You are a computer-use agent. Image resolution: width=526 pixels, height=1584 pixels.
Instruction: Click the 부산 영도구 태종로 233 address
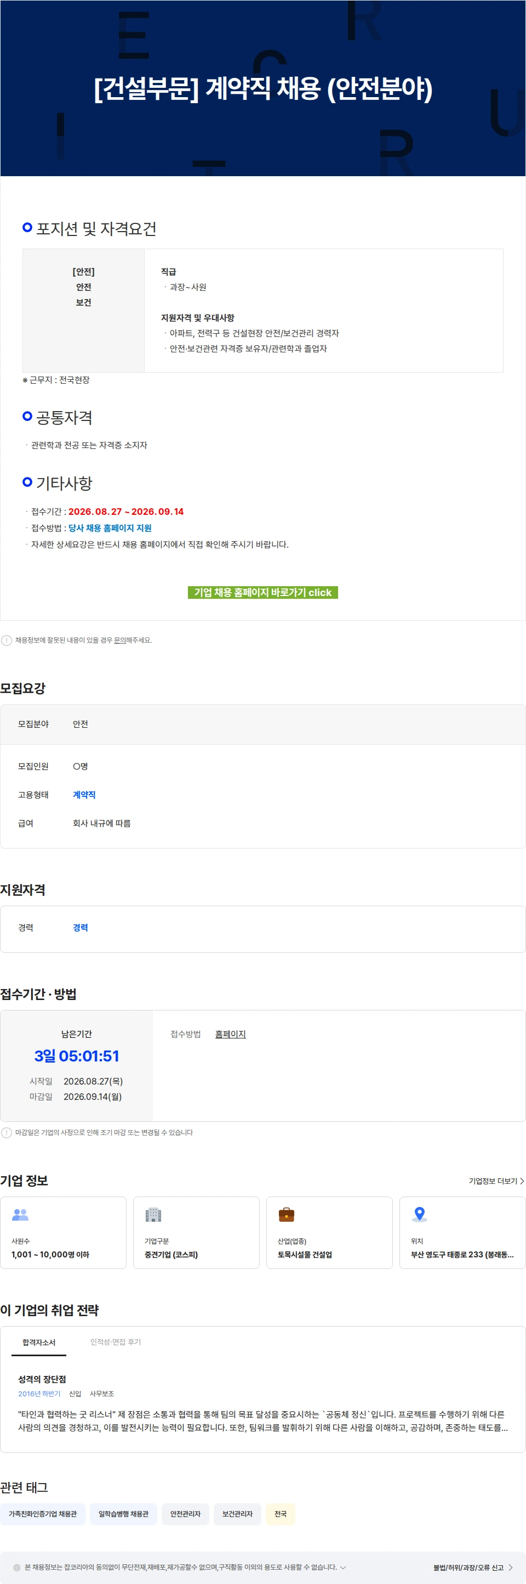tap(462, 1254)
